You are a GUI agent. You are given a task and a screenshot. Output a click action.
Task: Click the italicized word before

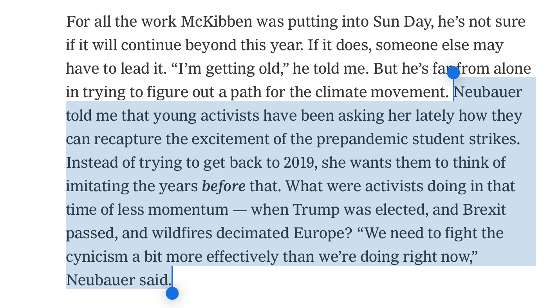click(224, 186)
